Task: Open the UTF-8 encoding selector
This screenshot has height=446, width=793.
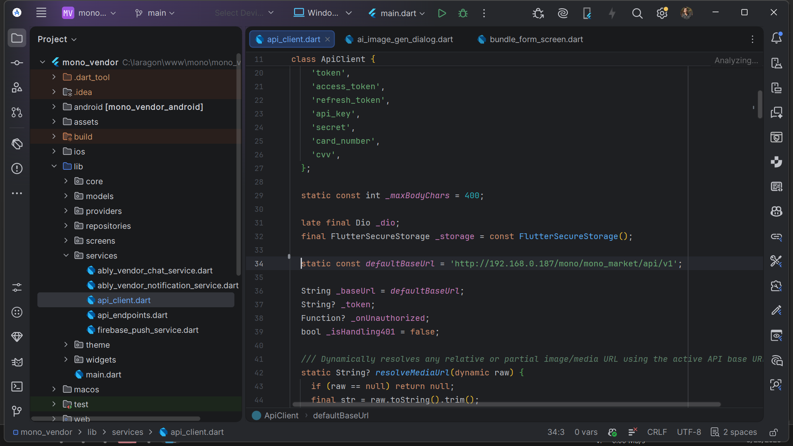Action: pyautogui.click(x=689, y=432)
